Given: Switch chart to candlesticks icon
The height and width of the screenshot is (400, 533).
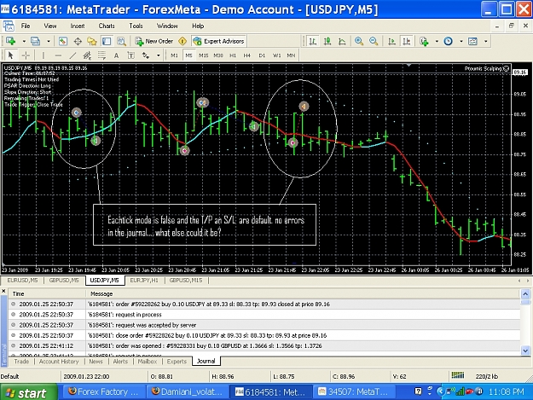Looking at the screenshot, I should pos(327,41).
